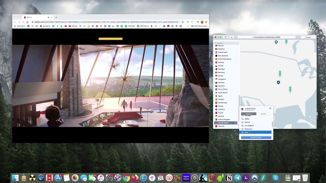Open Google Chrome from the Dock
This screenshot has width=326, height=183.
point(126,178)
